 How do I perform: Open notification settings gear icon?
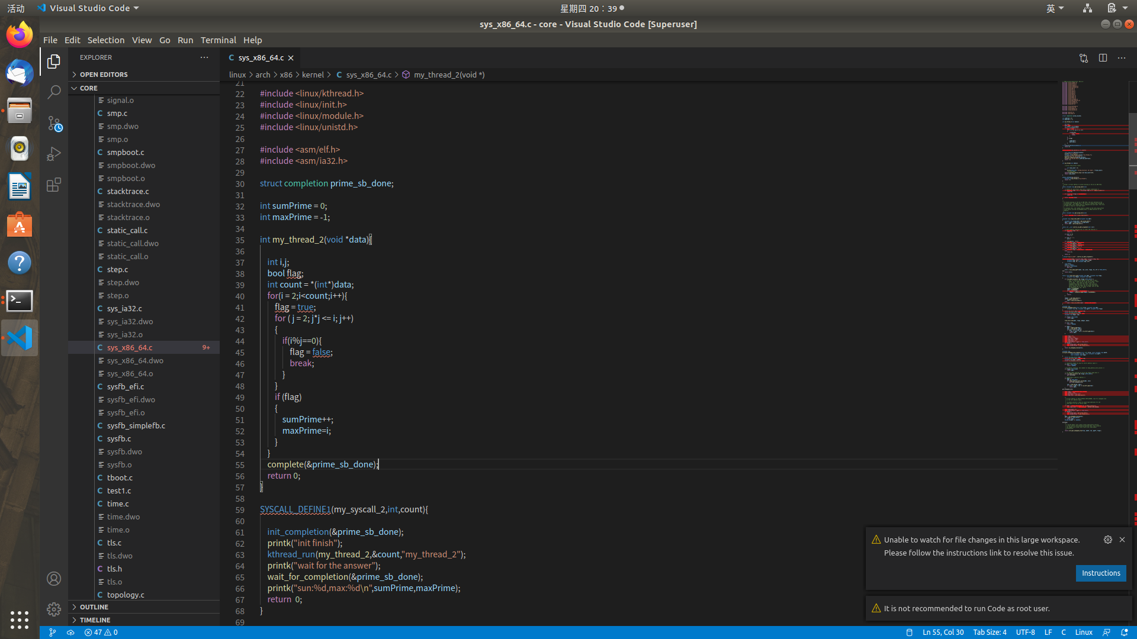click(1108, 540)
